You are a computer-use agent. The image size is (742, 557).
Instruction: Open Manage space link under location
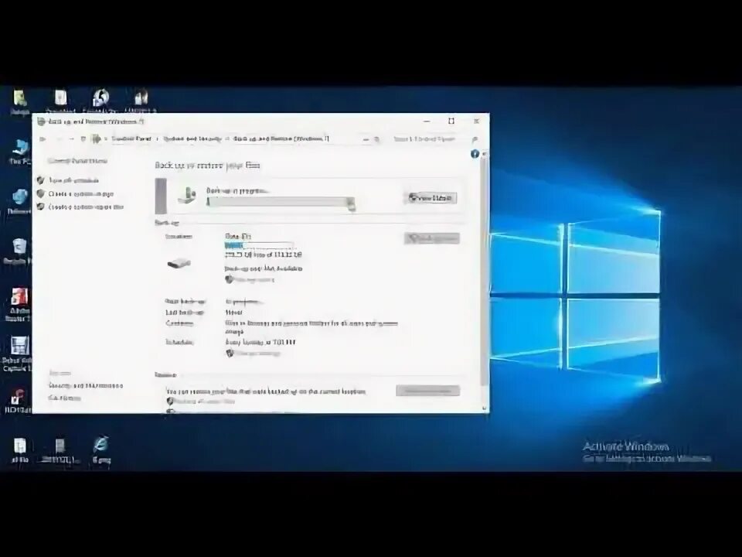click(254, 280)
